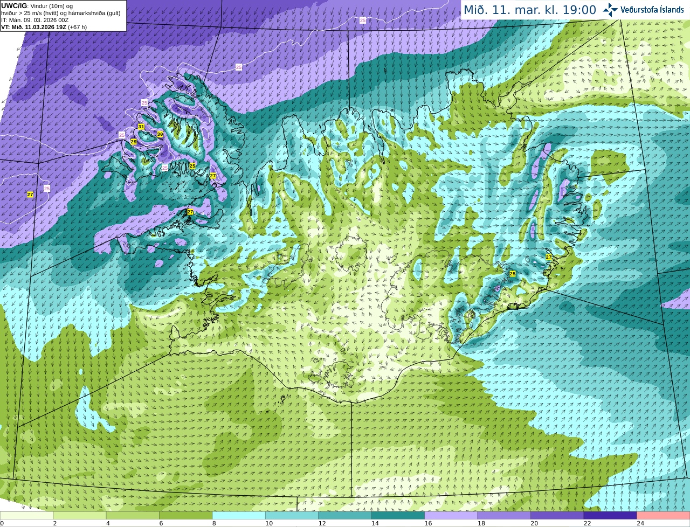This screenshot has height=527, width=690.
Task: Click the scale label 24
Action: coord(640,523)
